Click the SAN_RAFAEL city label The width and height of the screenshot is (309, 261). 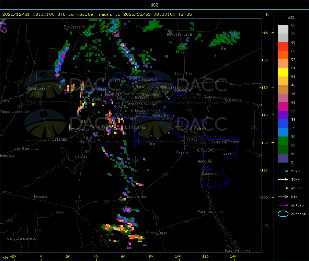[126, 94]
